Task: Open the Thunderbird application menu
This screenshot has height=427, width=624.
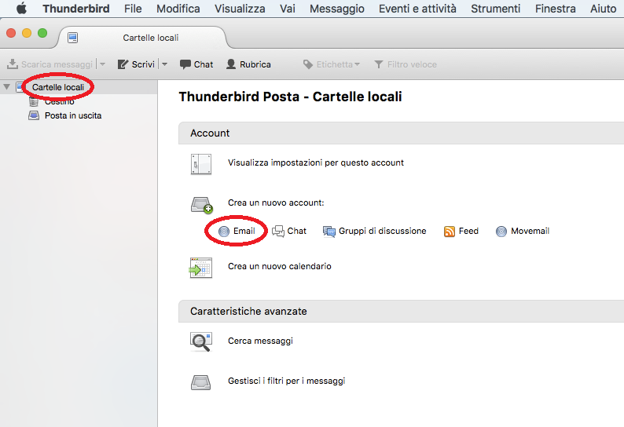Action: (x=76, y=9)
